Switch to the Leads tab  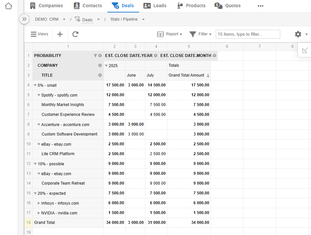pos(155,6)
